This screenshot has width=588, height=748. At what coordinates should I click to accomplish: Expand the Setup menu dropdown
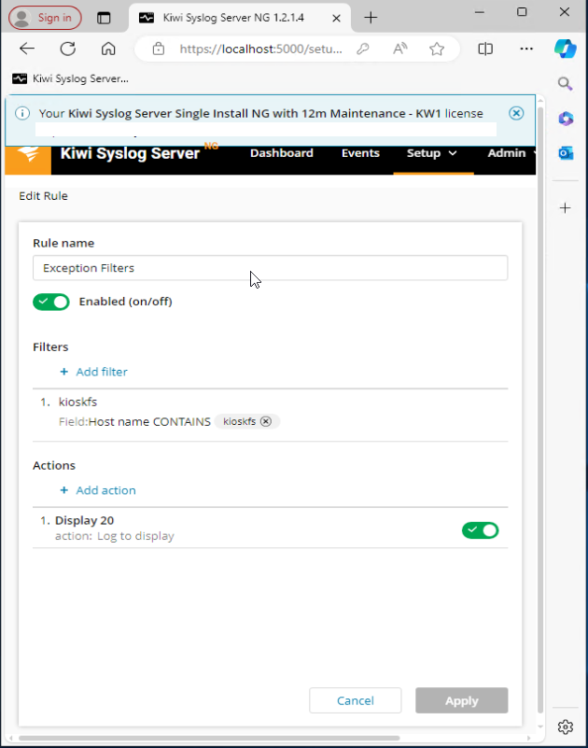[x=431, y=153]
